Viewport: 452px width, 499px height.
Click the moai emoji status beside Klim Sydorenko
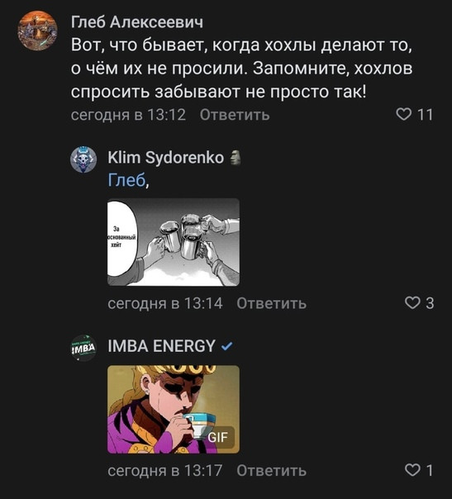pos(236,158)
